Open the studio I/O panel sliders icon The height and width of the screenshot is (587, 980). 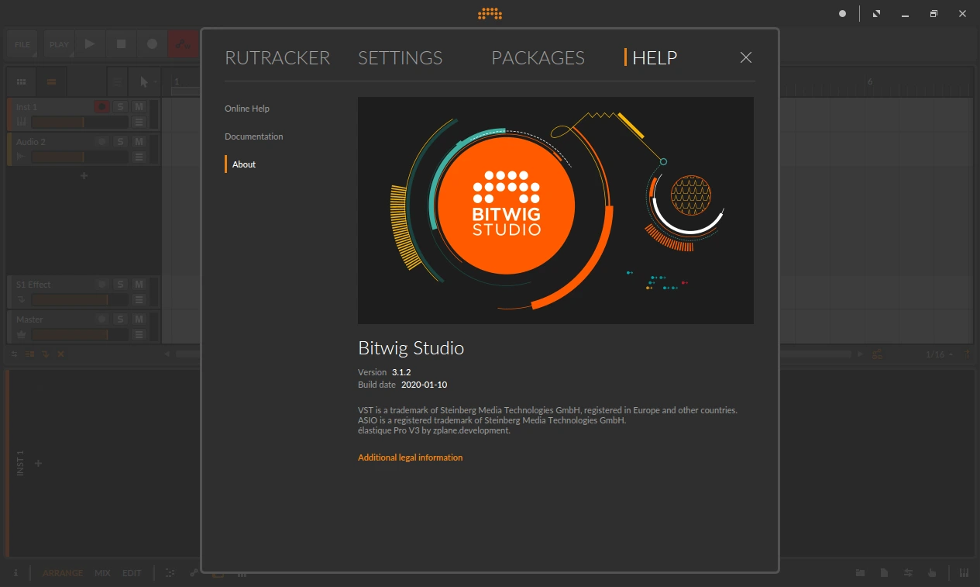[x=907, y=573]
